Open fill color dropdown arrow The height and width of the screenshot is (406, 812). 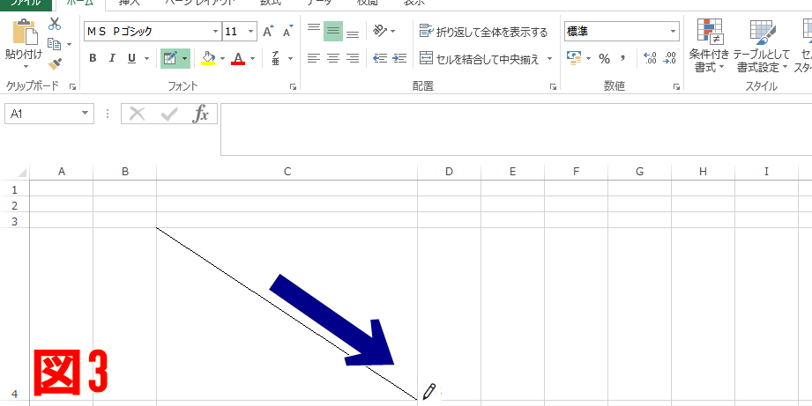pos(223,58)
